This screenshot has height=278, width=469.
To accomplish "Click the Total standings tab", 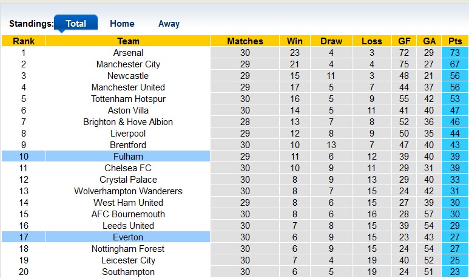I will tap(76, 24).
